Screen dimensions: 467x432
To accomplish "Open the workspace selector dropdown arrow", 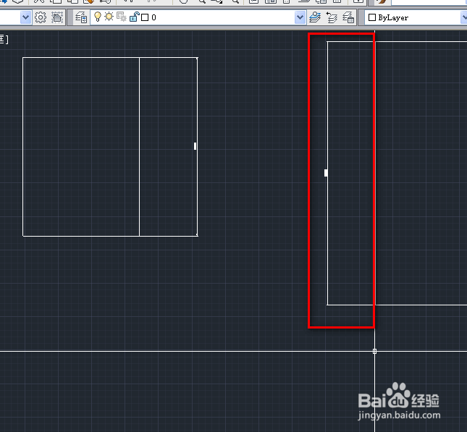I will click(x=25, y=17).
